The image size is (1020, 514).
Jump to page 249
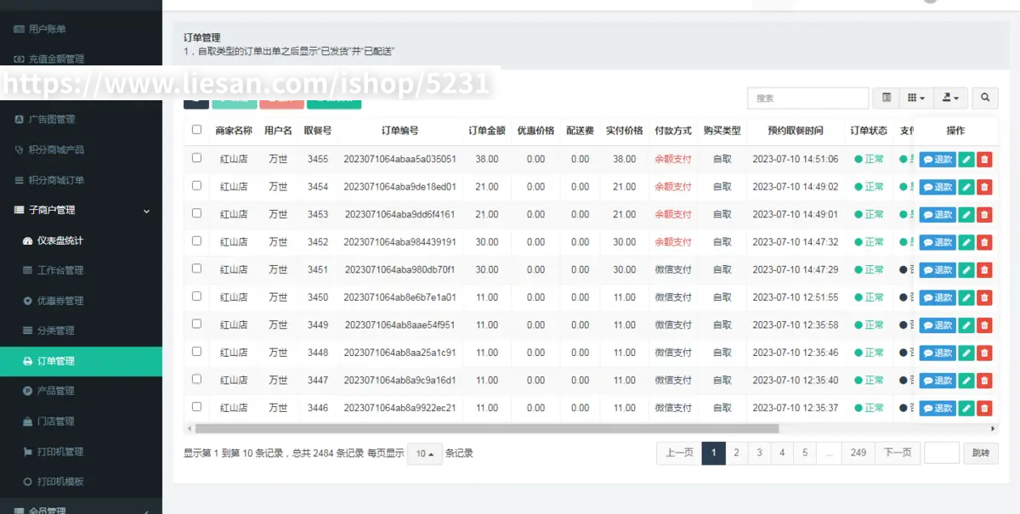tap(858, 453)
